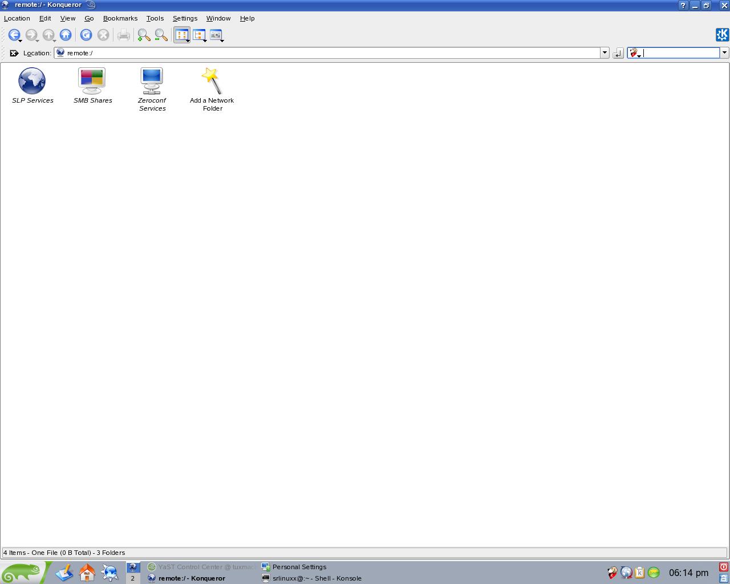
Task: Expand the search box dropdown arrow
Action: (724, 52)
